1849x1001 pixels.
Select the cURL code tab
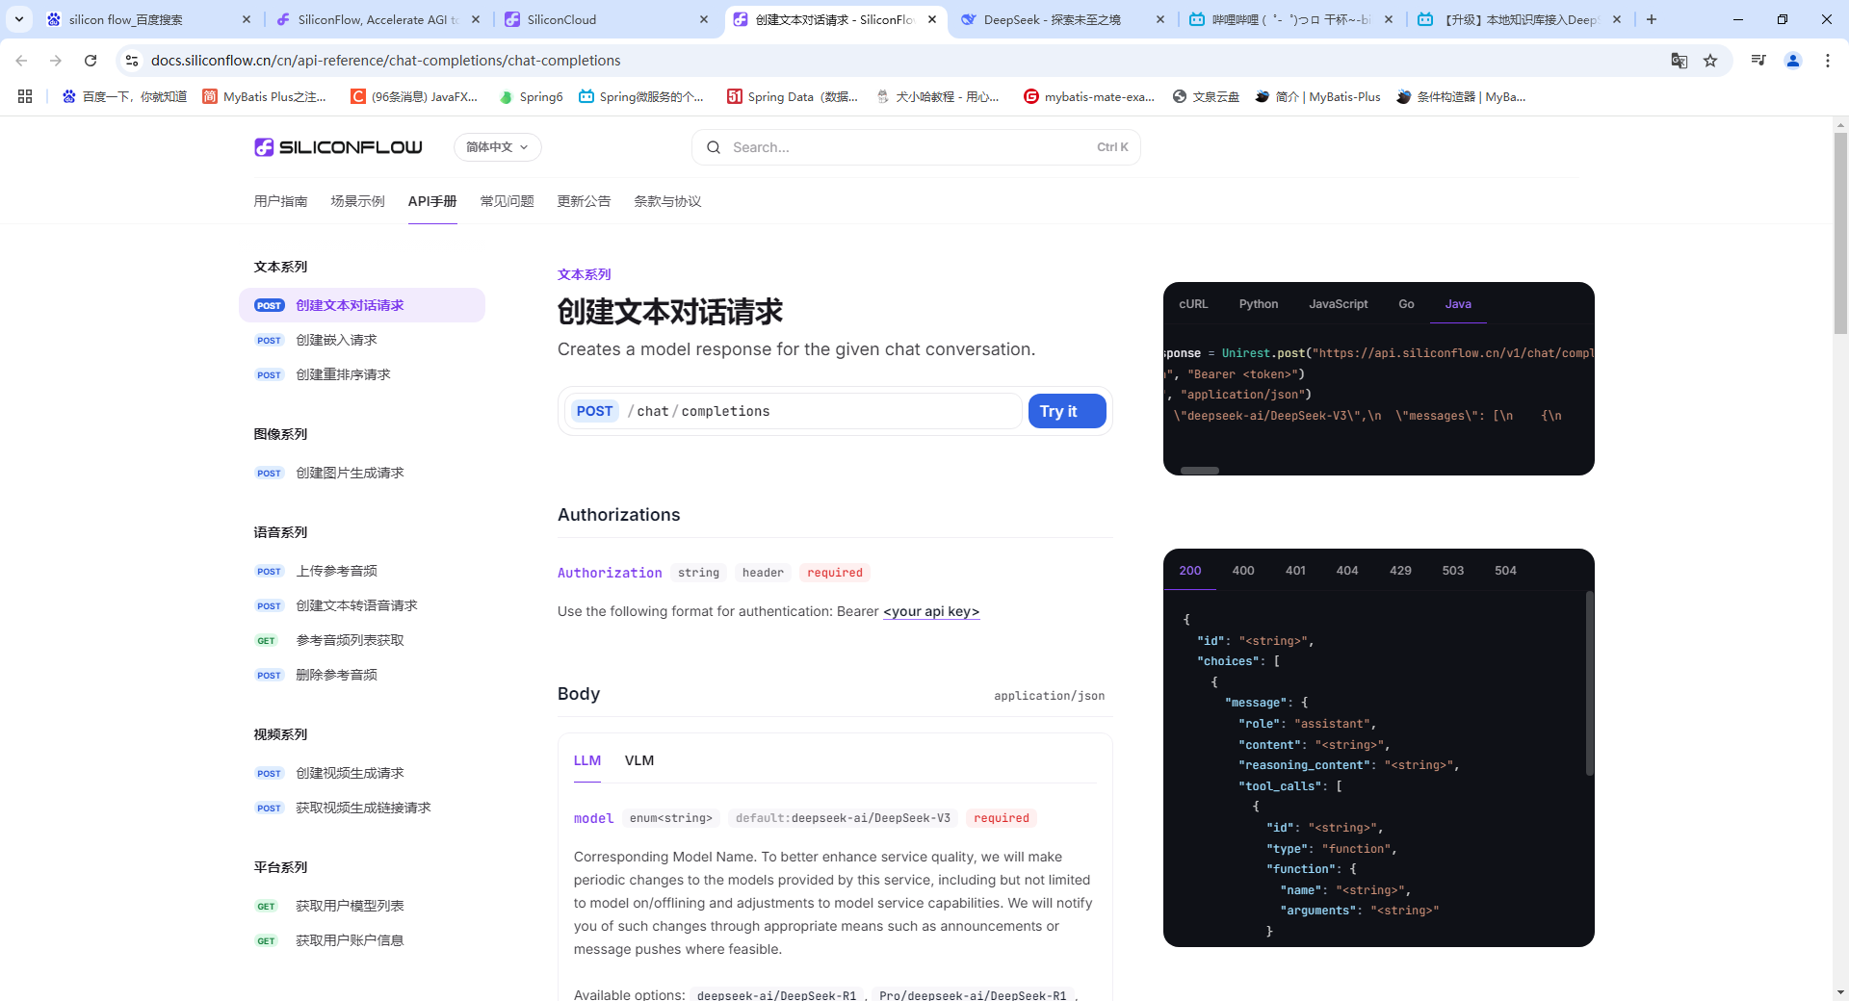1193,304
